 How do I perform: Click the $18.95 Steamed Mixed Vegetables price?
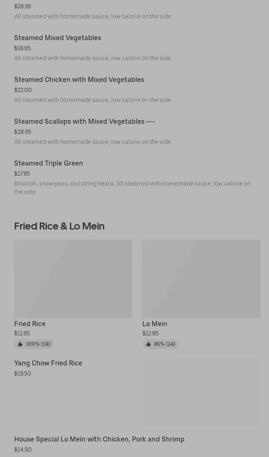pos(23,48)
